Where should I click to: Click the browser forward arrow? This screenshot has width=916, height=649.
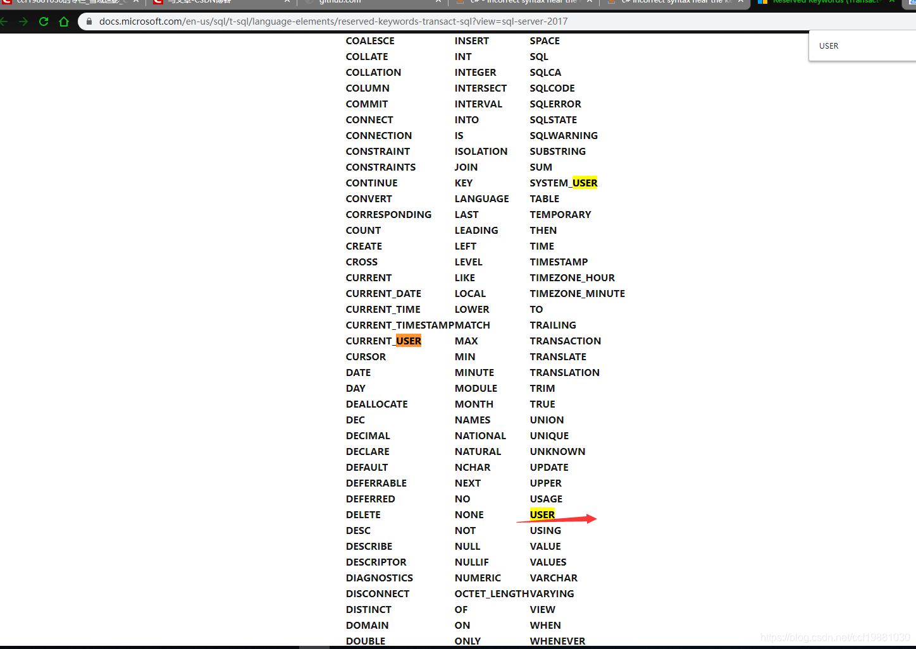(23, 21)
